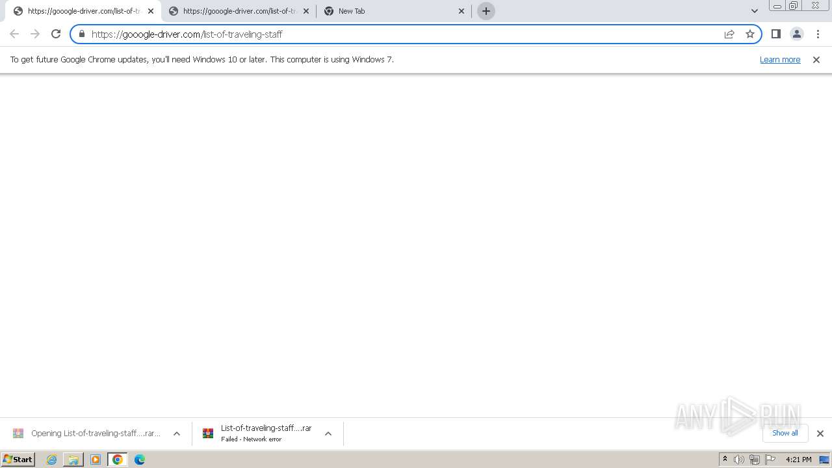Click the opening rar file icon
Viewport: 832px width, 468px height.
pos(18,434)
